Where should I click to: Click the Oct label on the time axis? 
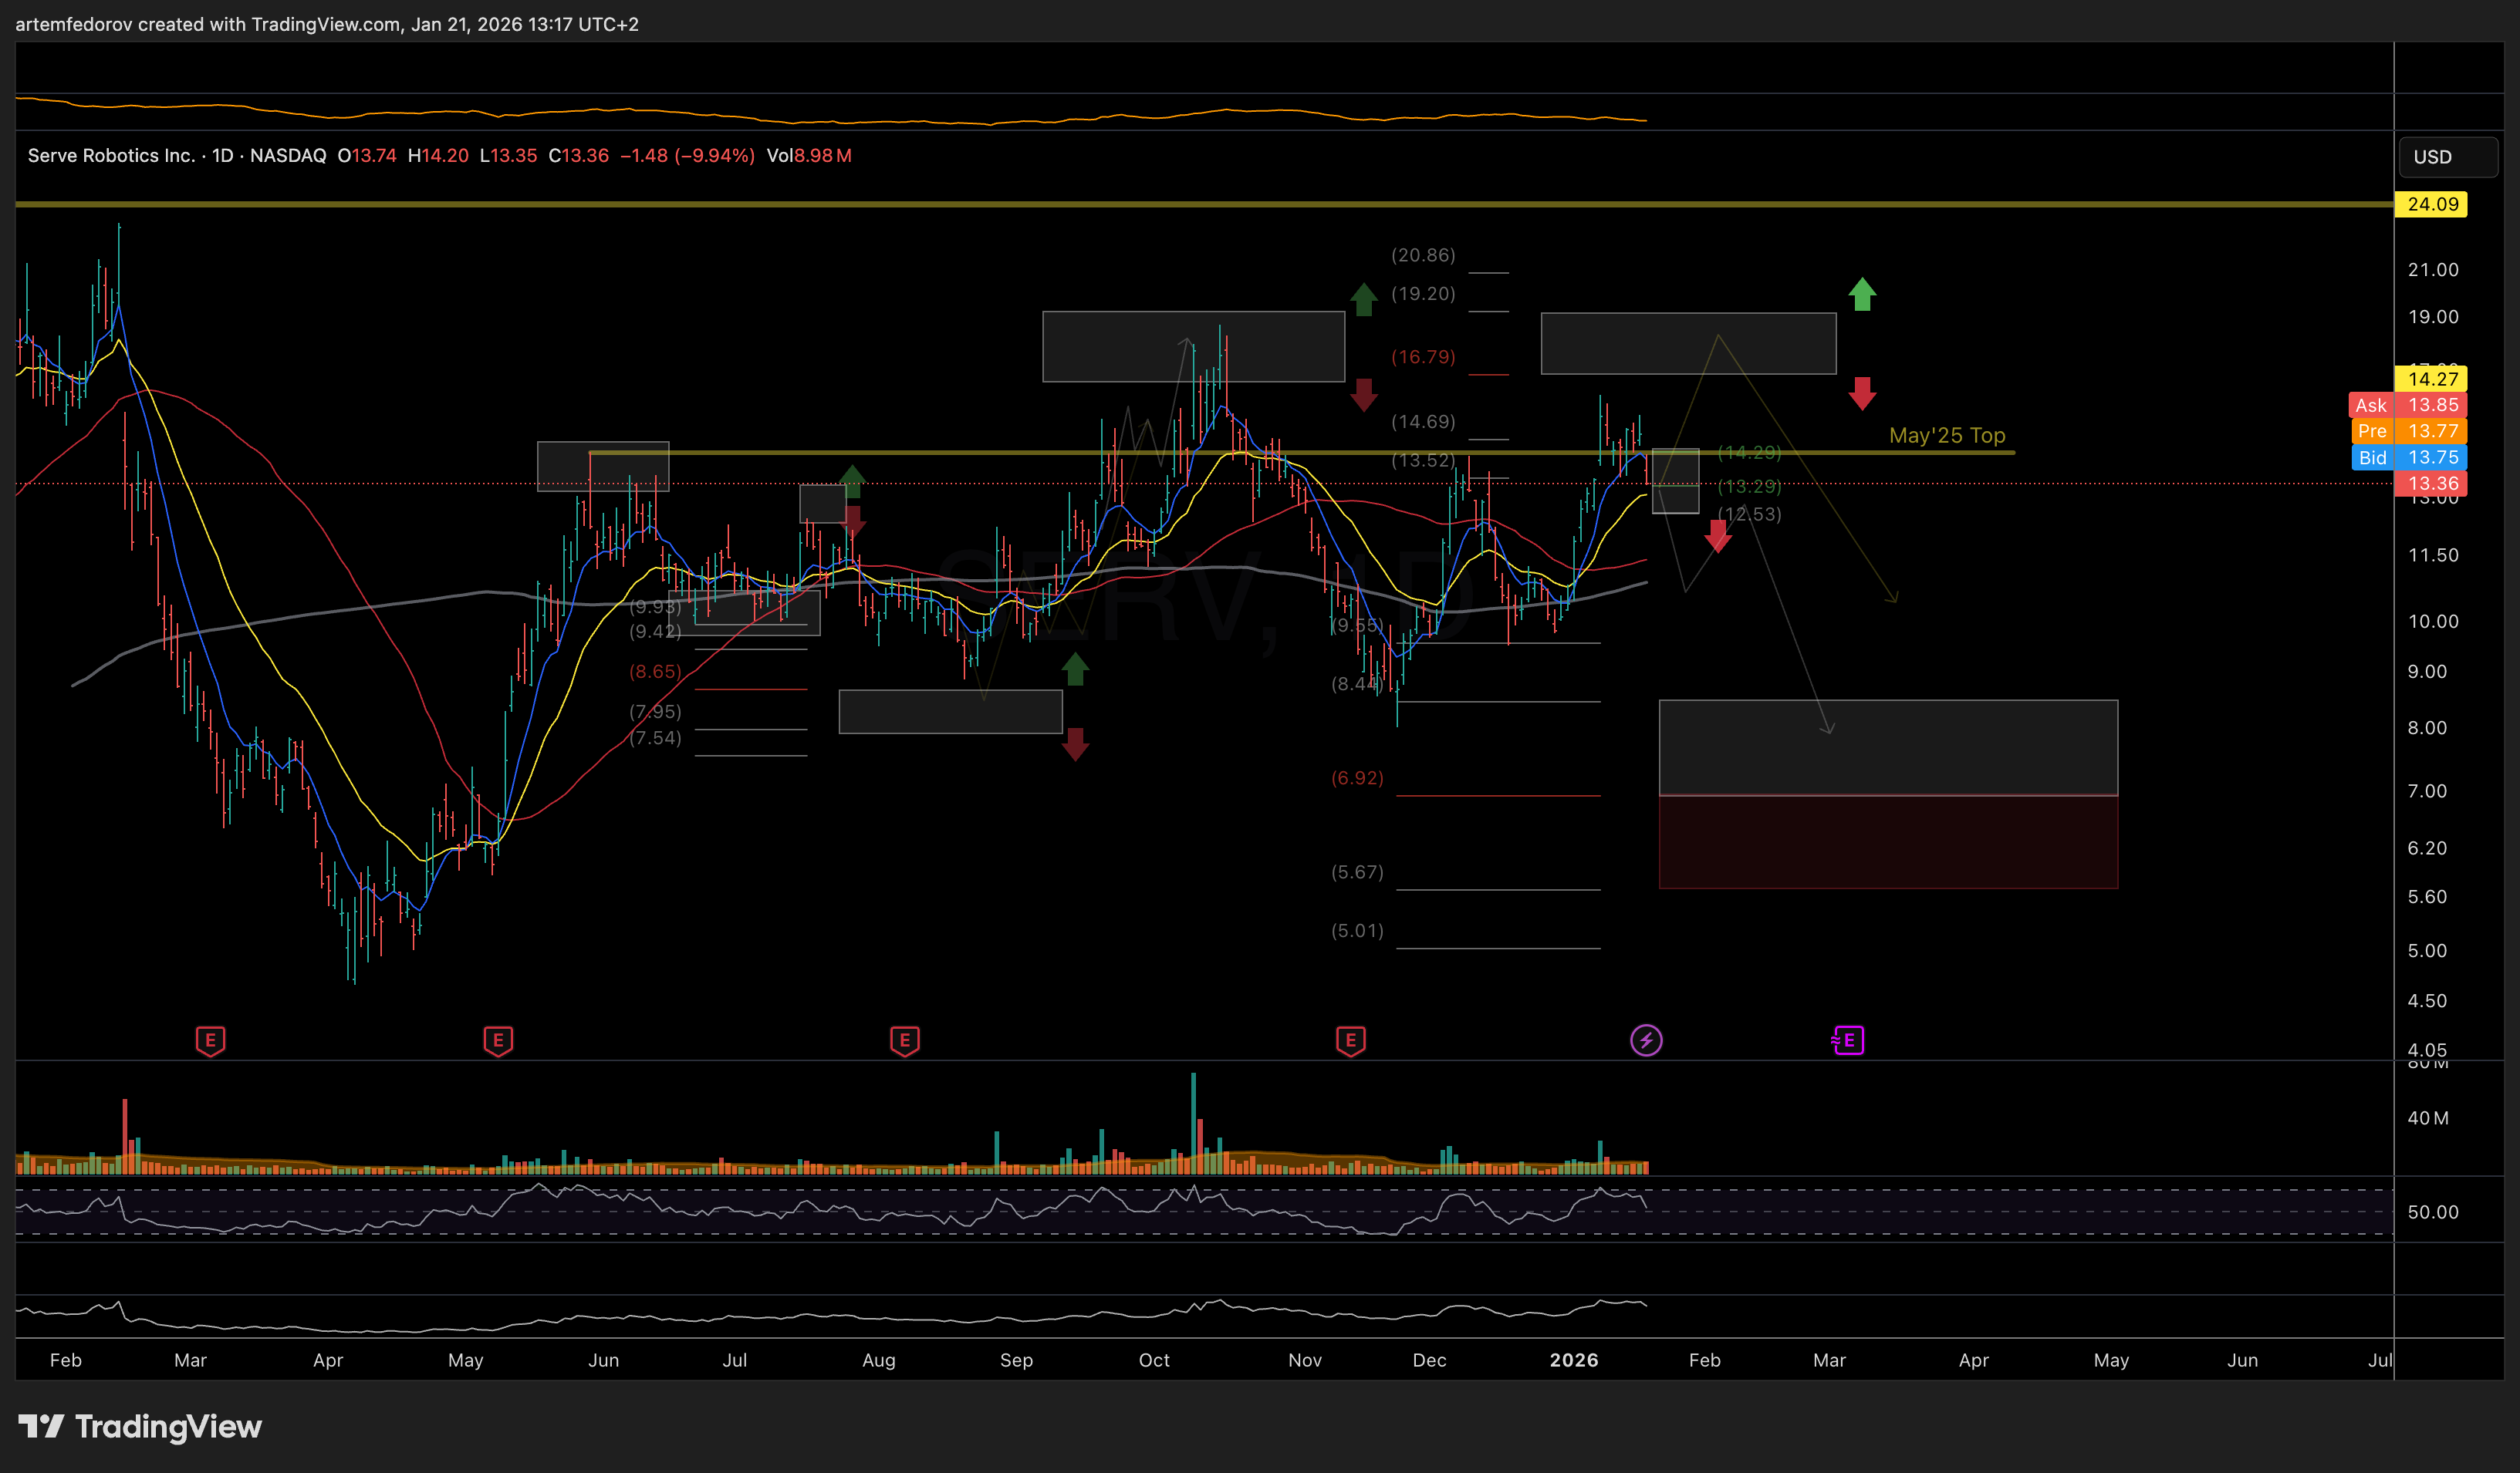click(1154, 1360)
